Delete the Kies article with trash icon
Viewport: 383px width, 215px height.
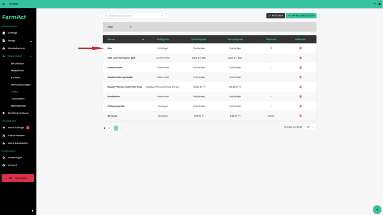pyautogui.click(x=301, y=48)
